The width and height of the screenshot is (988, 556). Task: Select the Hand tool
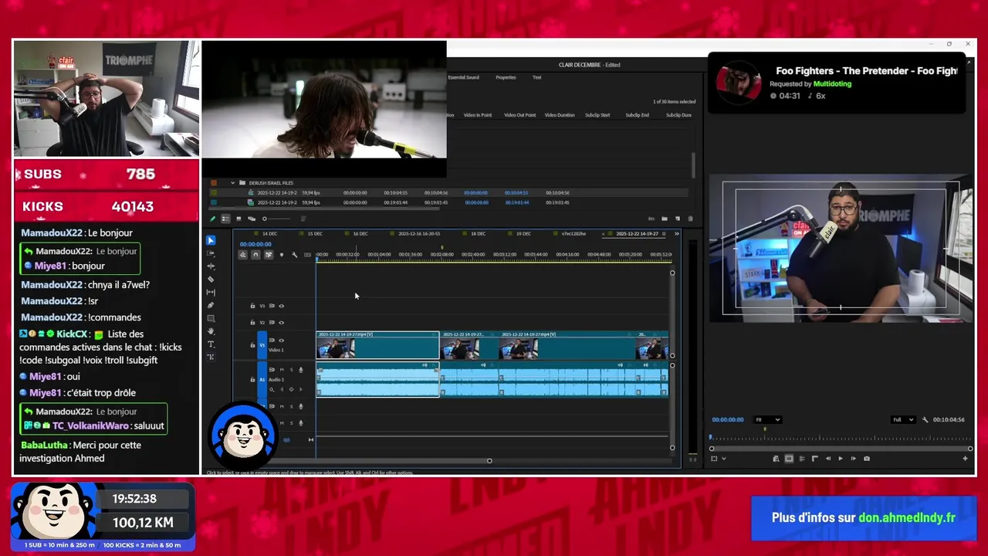point(211,331)
